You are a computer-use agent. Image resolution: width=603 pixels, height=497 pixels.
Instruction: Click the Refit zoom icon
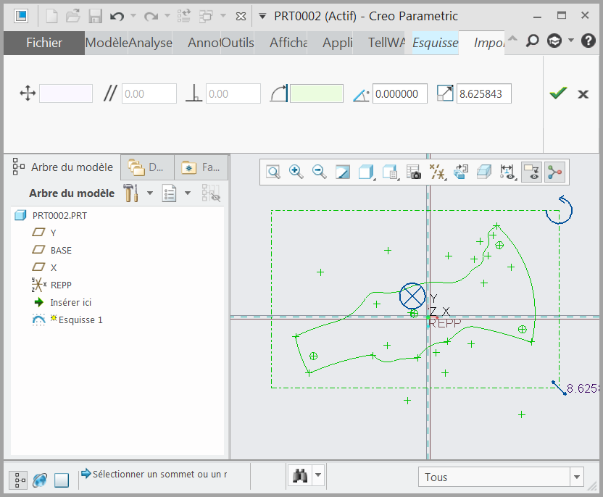(x=273, y=172)
